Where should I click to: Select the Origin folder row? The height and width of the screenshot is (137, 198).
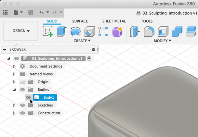[x=35, y=82]
